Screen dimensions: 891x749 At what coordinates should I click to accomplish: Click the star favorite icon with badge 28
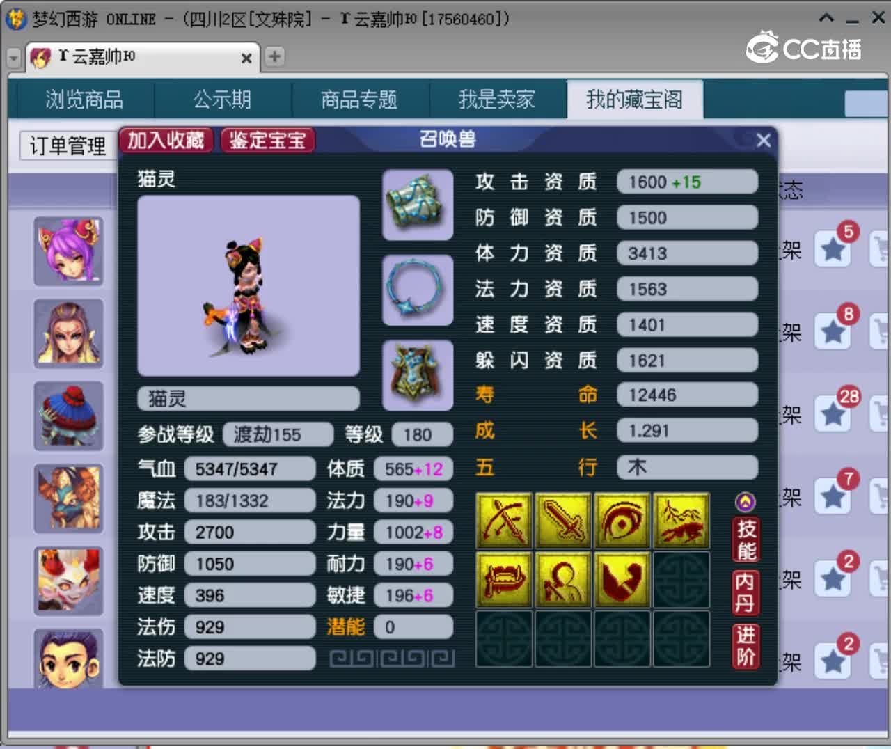coord(834,414)
